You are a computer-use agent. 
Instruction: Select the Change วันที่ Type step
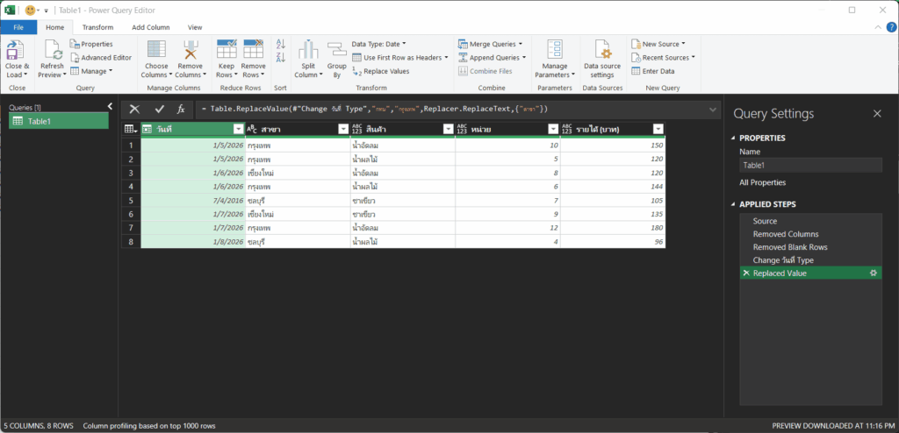click(810, 260)
